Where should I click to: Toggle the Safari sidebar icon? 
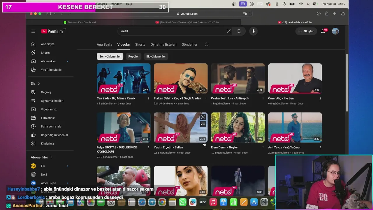coord(49,14)
